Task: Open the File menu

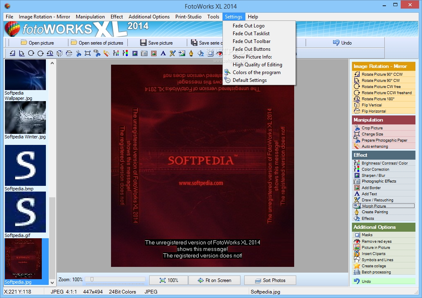Action: pyautogui.click(x=9, y=17)
